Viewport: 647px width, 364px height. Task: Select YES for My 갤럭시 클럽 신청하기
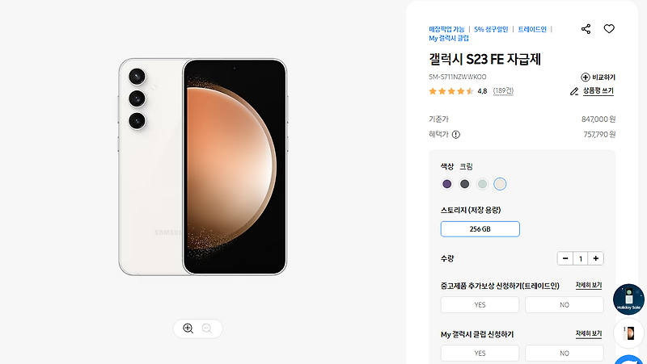click(x=480, y=354)
